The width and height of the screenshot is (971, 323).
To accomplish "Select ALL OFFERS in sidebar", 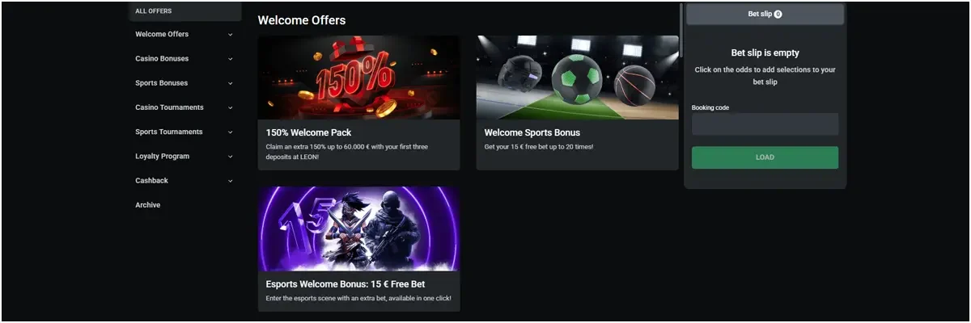I will pos(154,11).
